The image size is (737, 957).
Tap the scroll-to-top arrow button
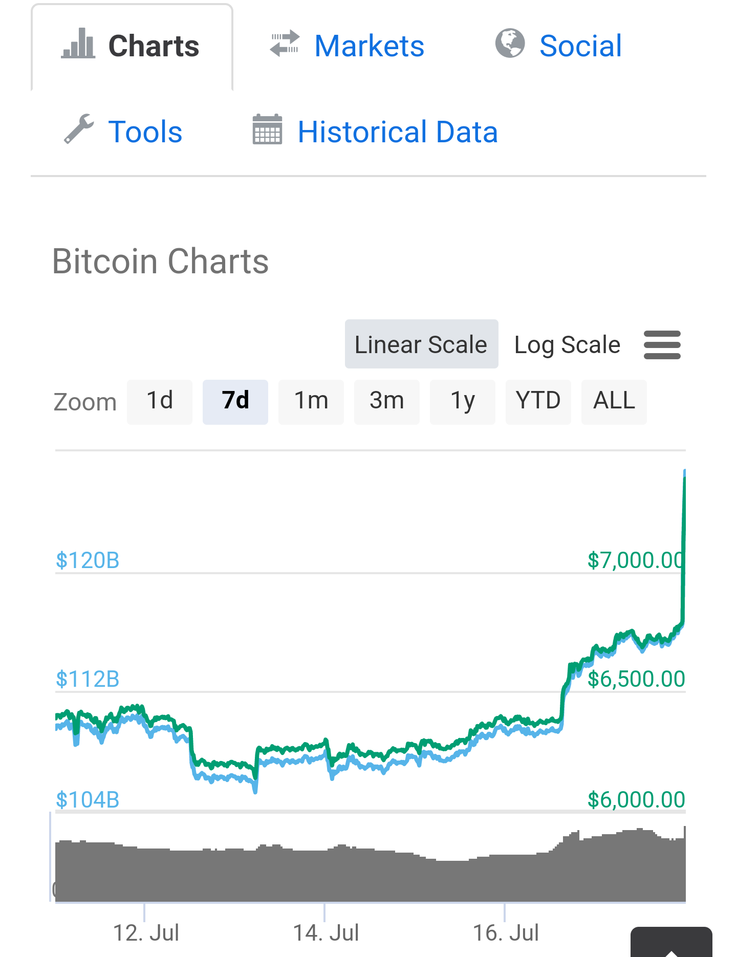[671, 944]
